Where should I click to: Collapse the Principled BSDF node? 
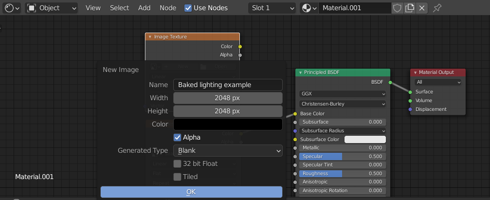[x=300, y=73]
